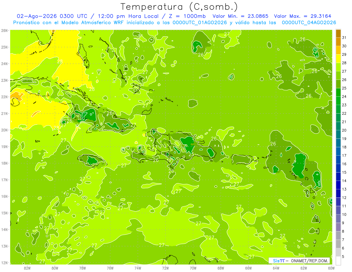Click the amber legend band between 29 and 30

(338, 50)
